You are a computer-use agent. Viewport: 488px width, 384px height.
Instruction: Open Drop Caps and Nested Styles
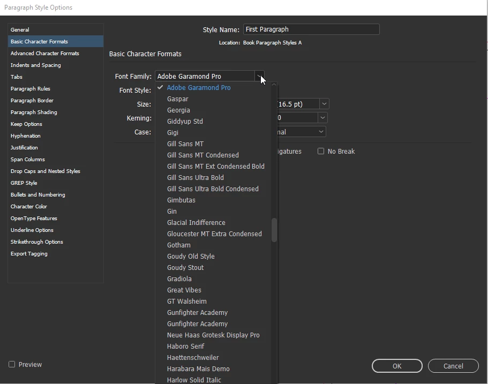coord(55,171)
